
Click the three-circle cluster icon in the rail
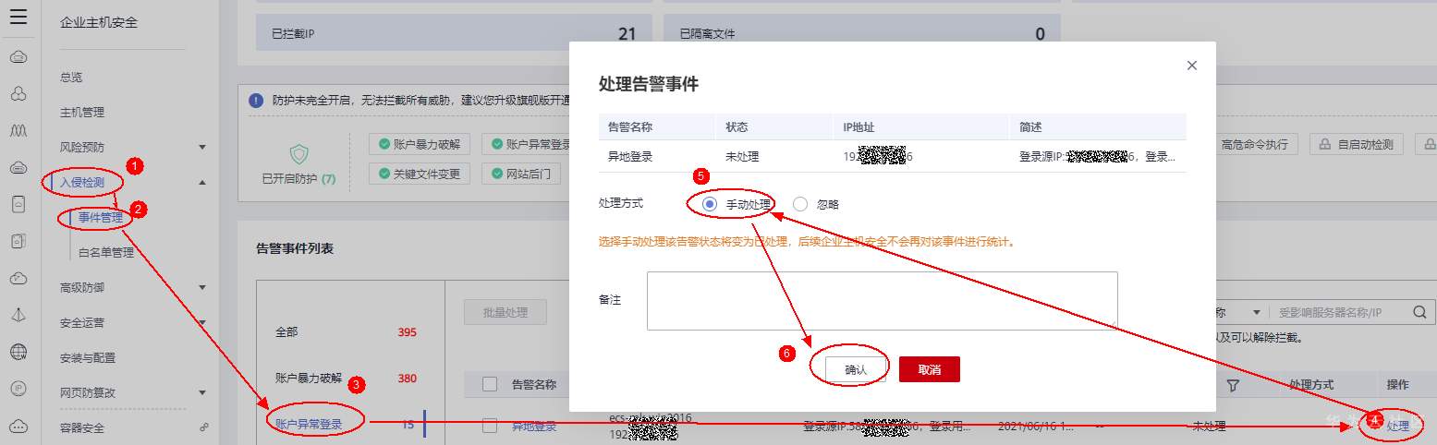[x=18, y=94]
